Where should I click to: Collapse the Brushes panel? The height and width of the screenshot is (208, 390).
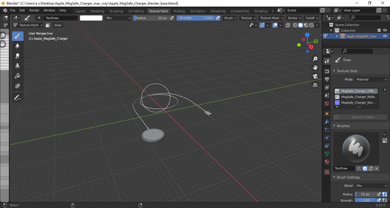tap(334, 126)
